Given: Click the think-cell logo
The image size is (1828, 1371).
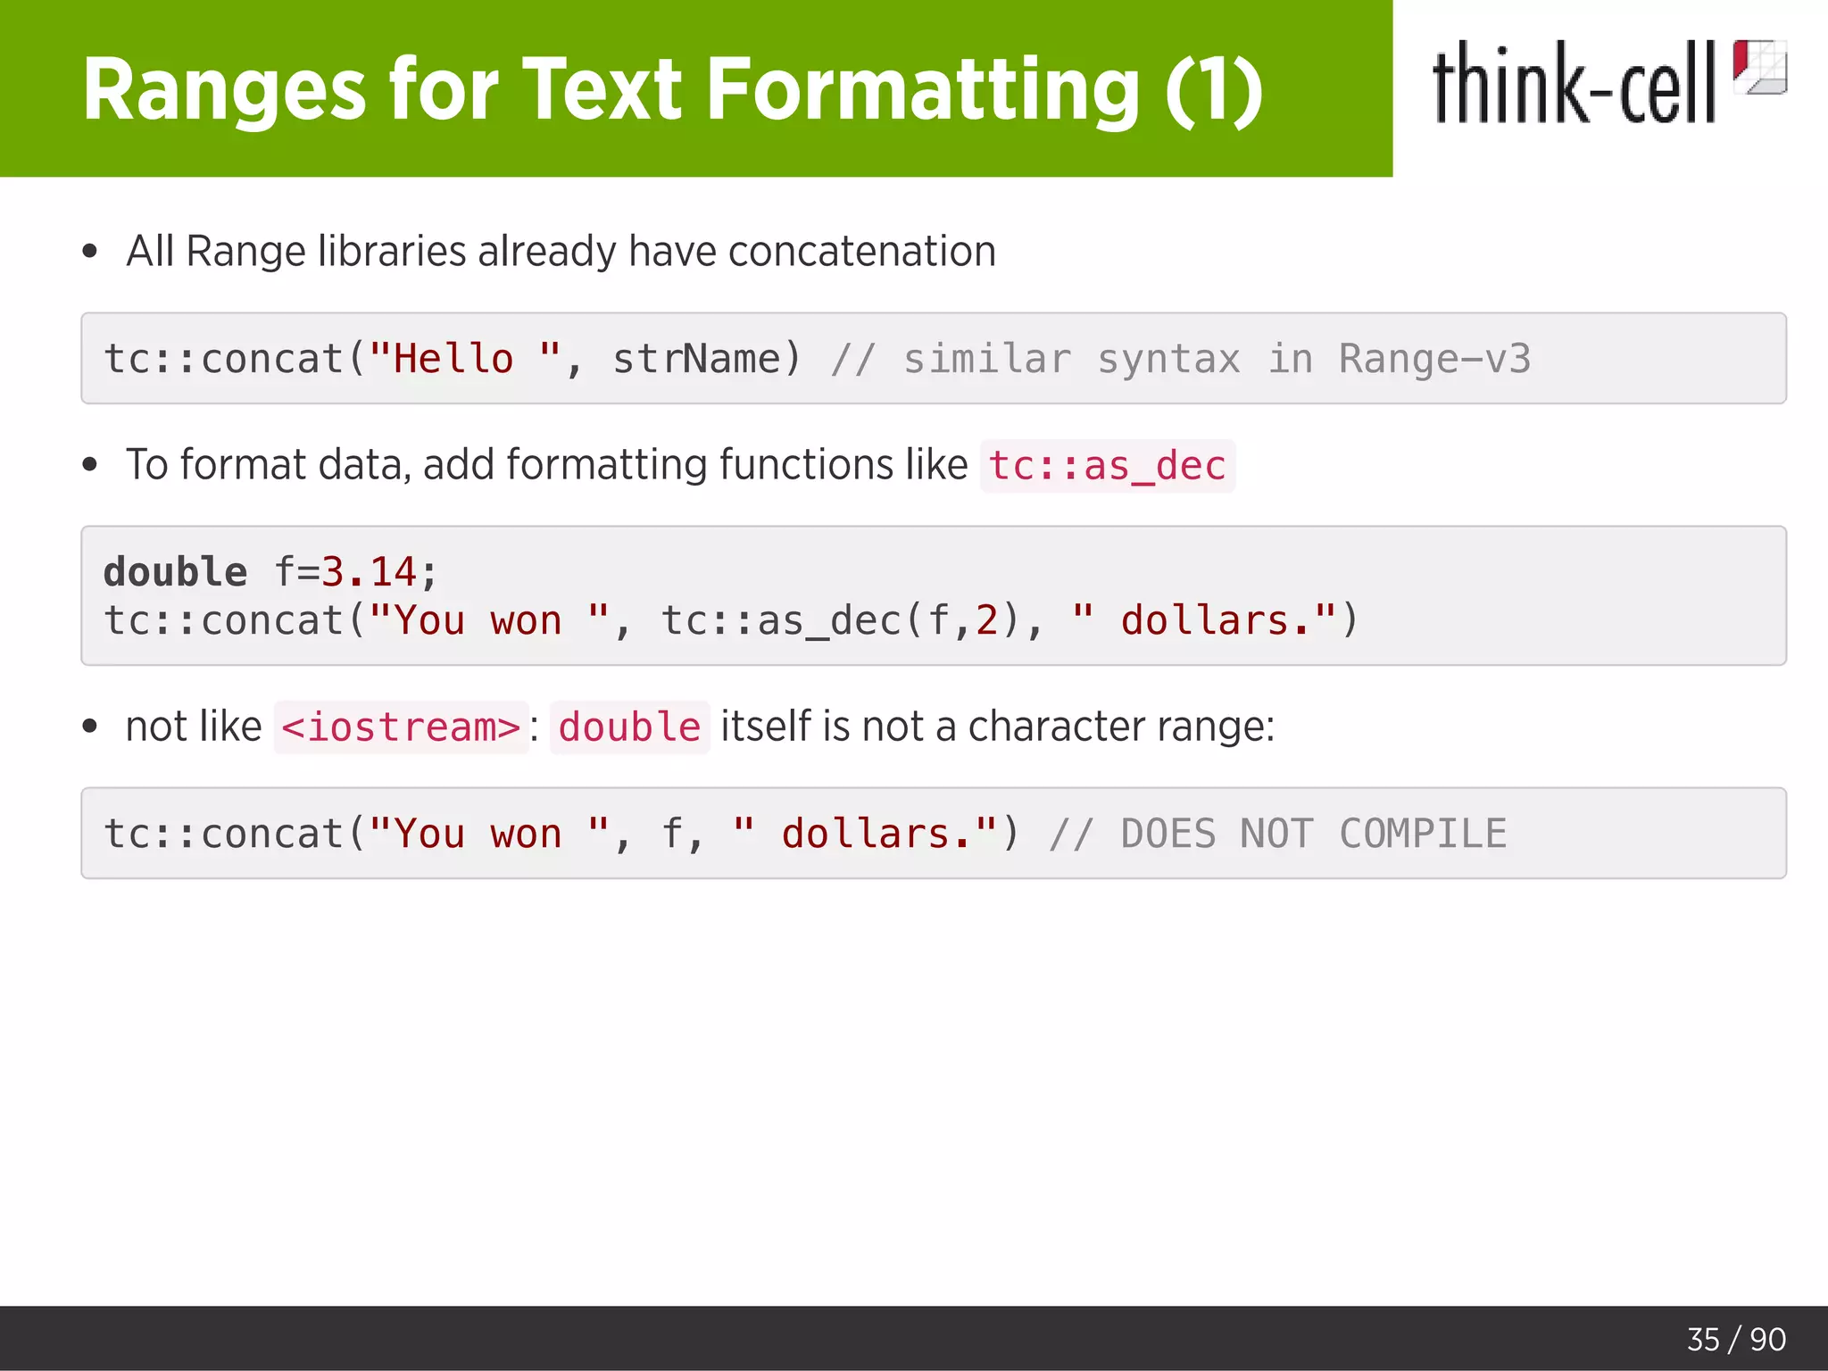Looking at the screenshot, I should click(x=1609, y=81).
